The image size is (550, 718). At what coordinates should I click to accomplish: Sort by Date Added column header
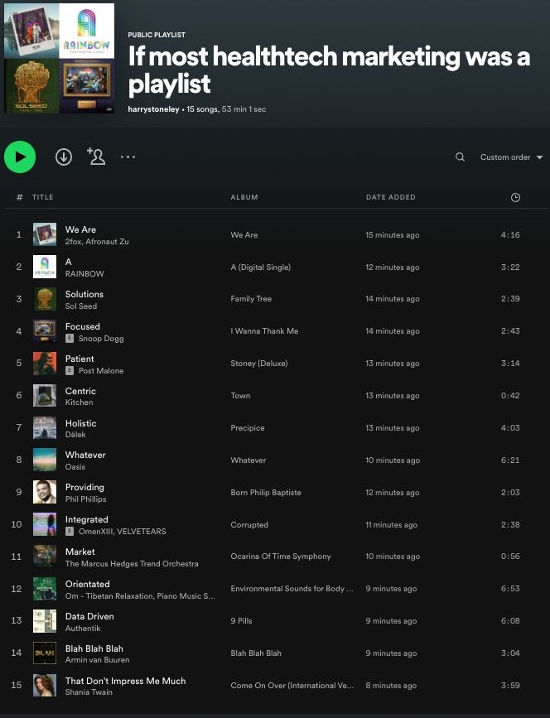click(390, 197)
